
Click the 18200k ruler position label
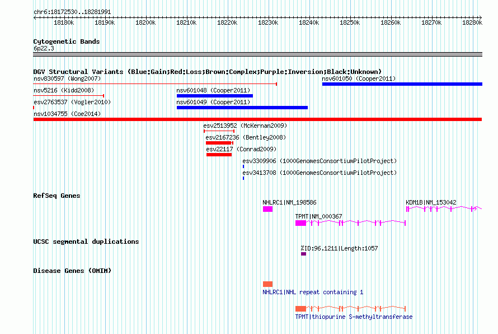tap(145, 22)
